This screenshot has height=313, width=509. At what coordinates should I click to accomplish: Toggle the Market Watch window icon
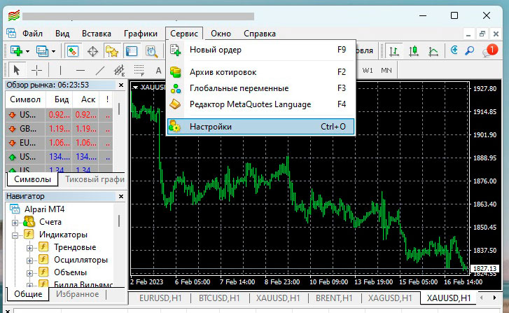coord(73,51)
